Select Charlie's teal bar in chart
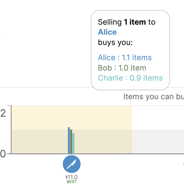Screen dimensions: 184x187 coord(73,143)
